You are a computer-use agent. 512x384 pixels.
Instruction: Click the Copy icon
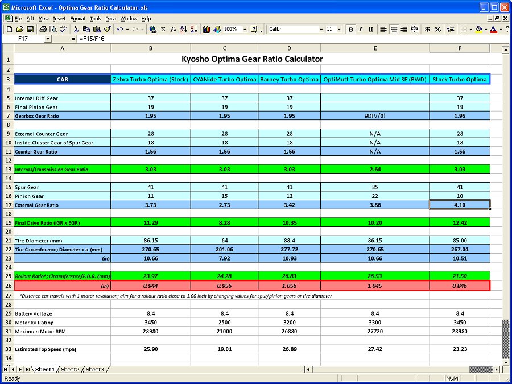click(x=86, y=30)
